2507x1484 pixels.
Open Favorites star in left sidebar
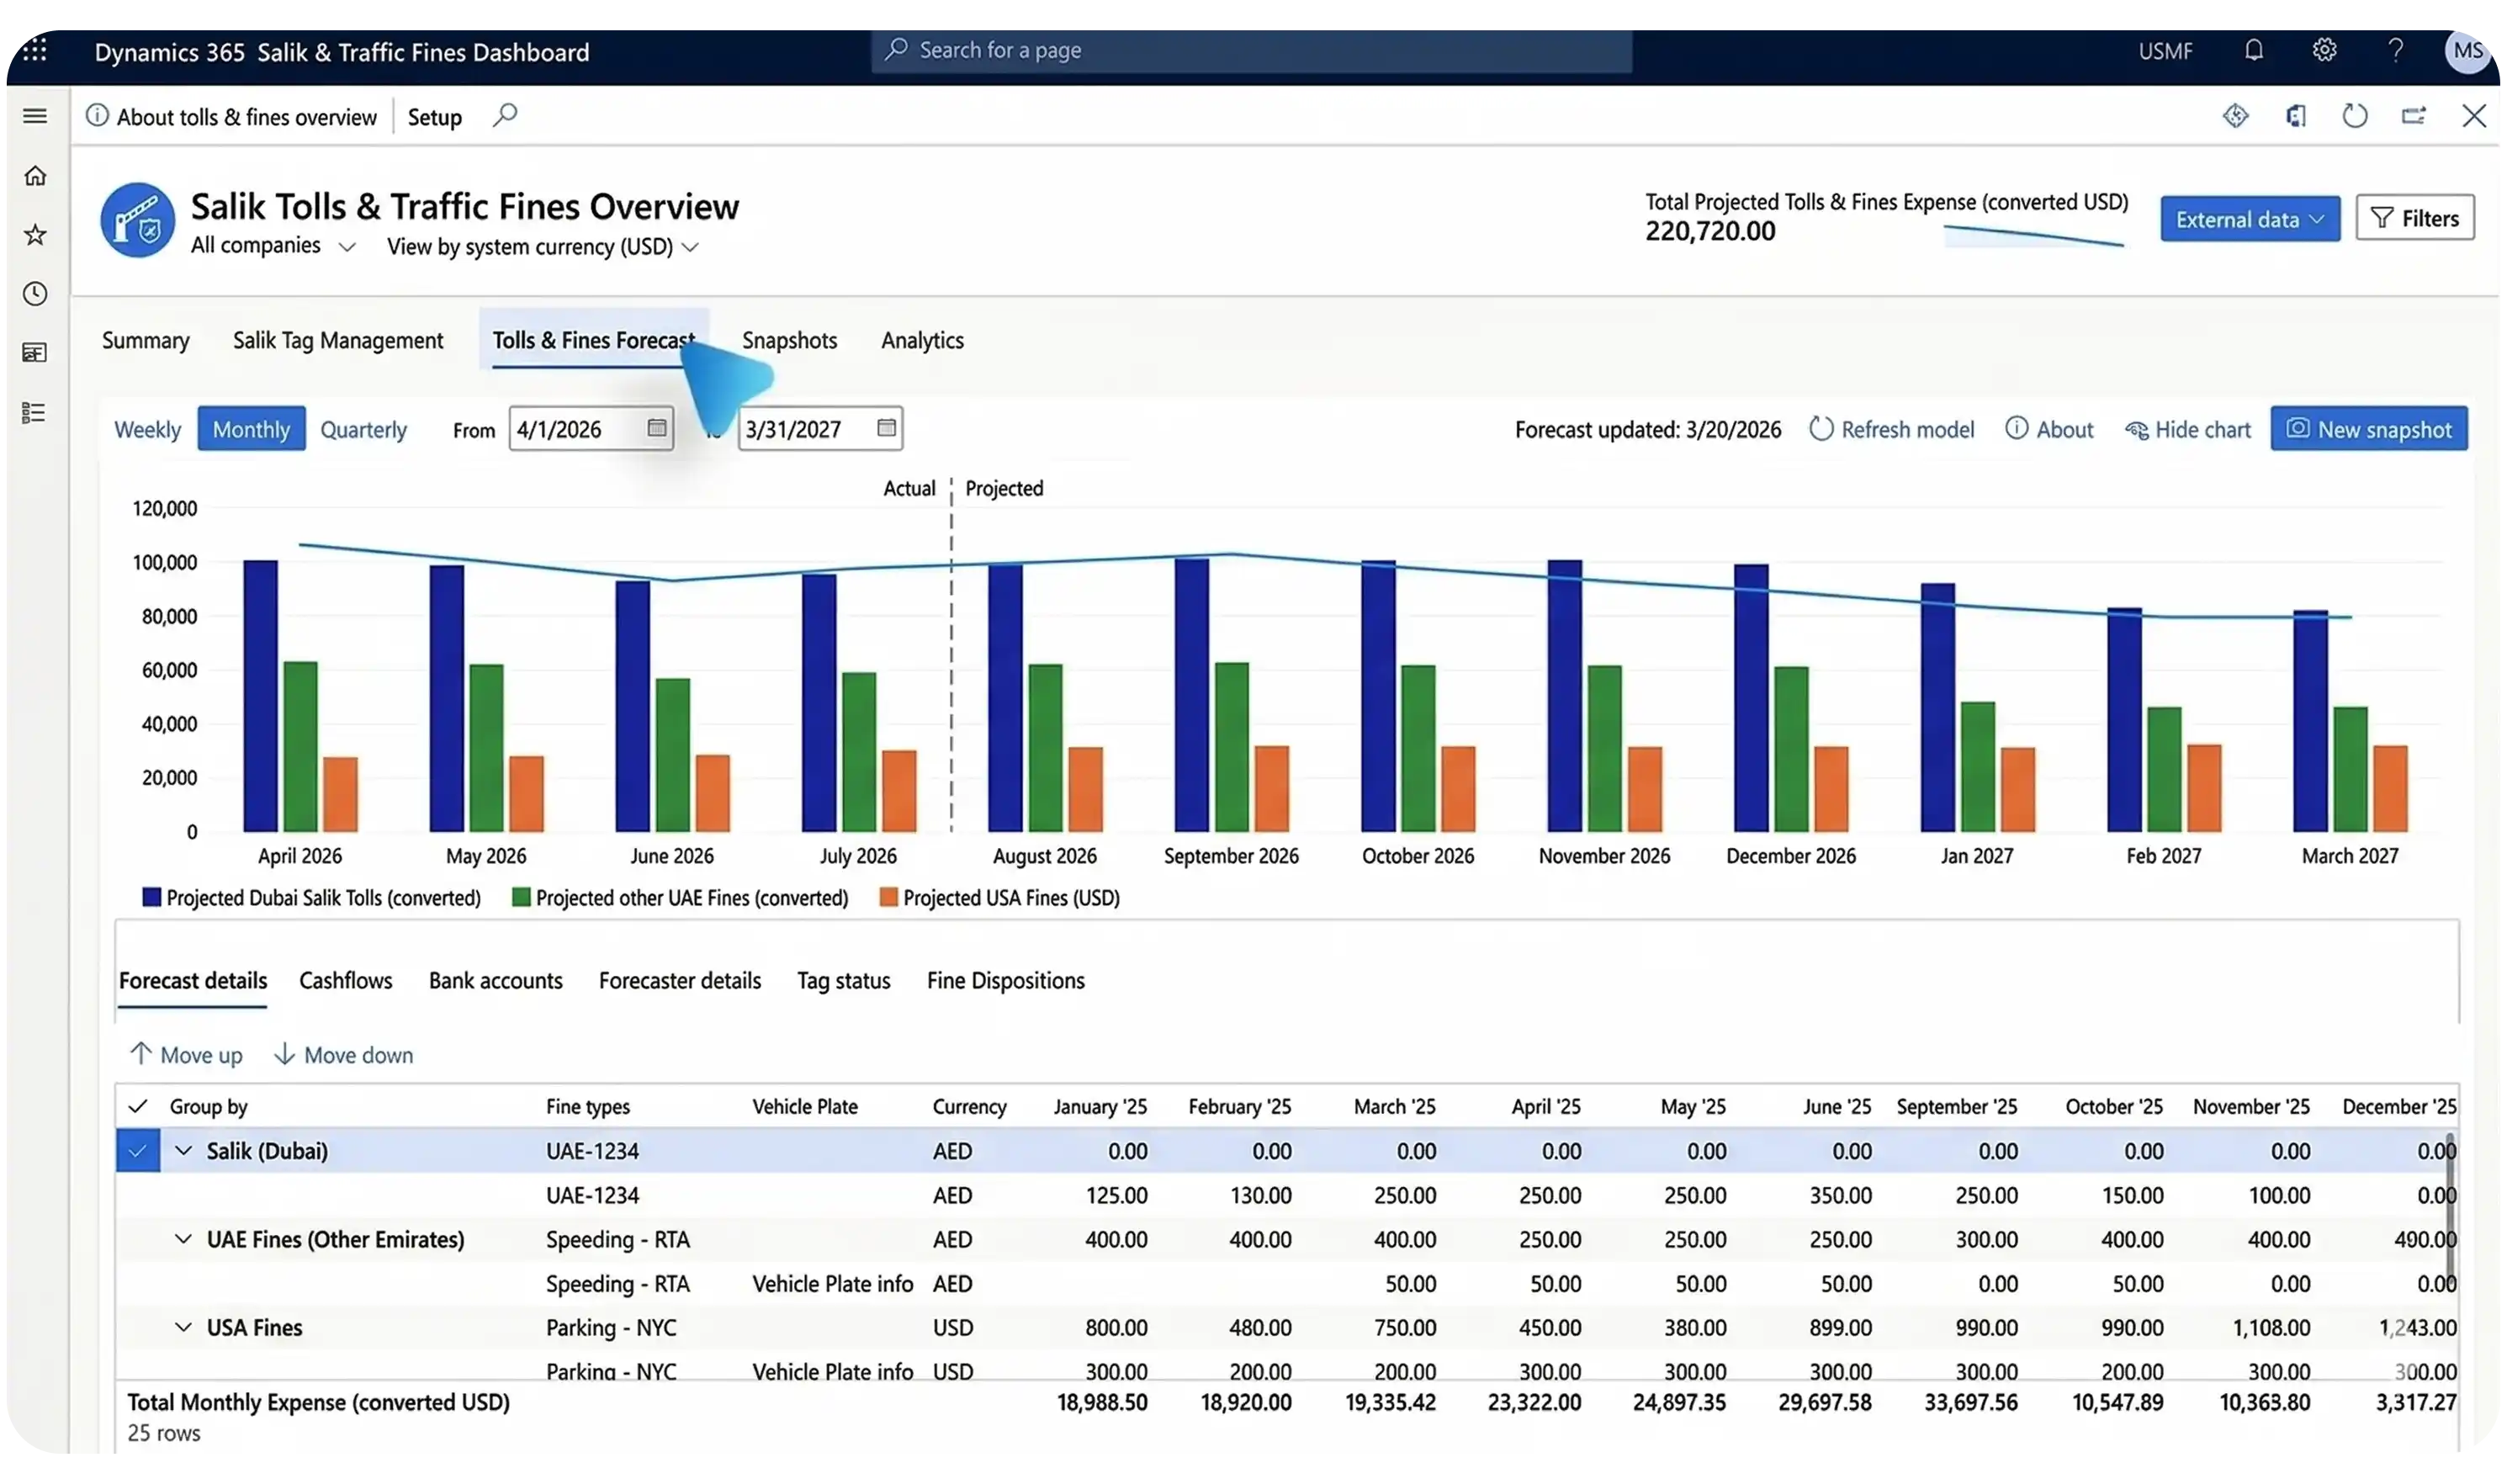click(x=35, y=235)
